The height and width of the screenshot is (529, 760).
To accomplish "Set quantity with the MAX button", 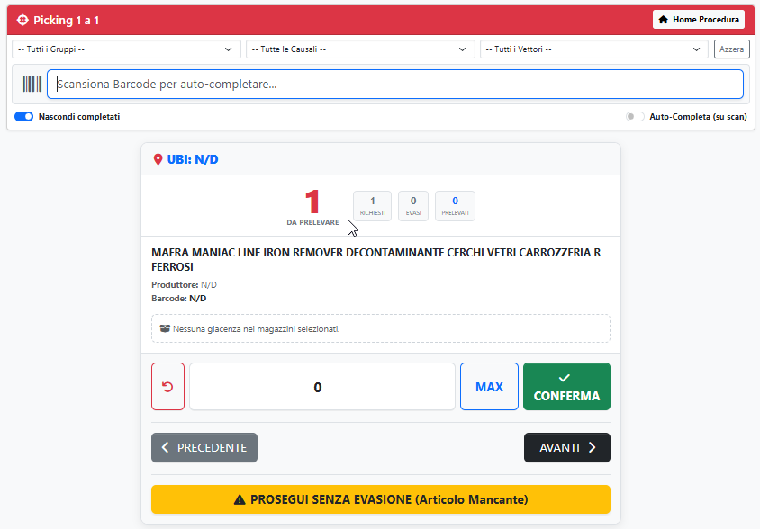I will 489,387.
